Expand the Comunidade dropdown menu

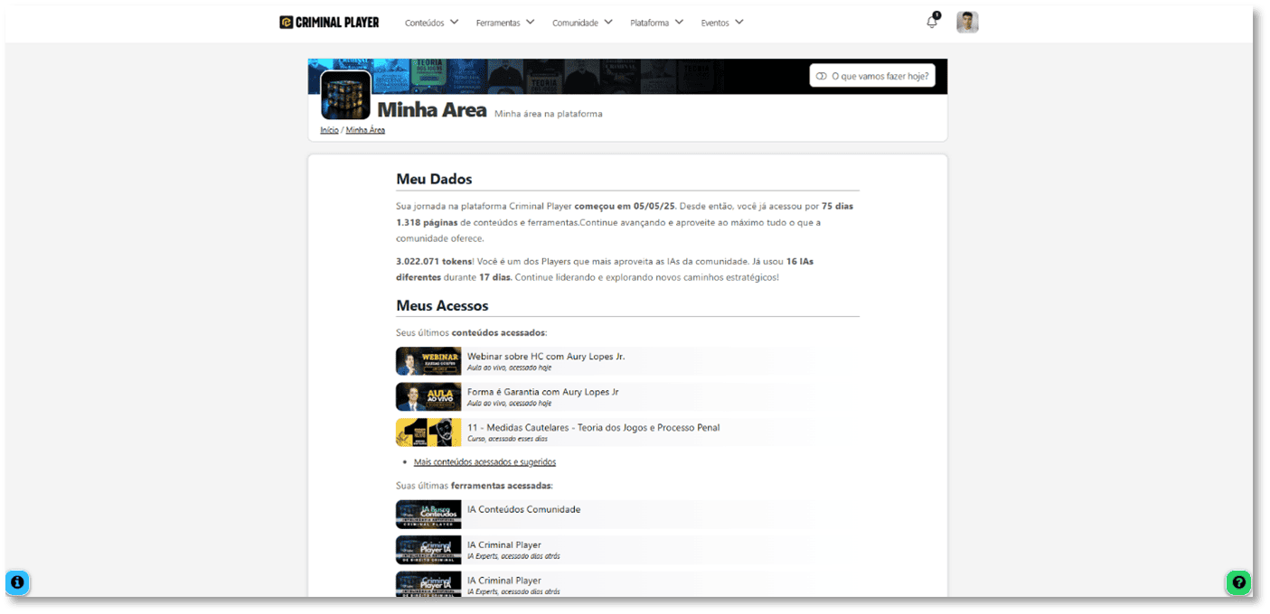[582, 23]
